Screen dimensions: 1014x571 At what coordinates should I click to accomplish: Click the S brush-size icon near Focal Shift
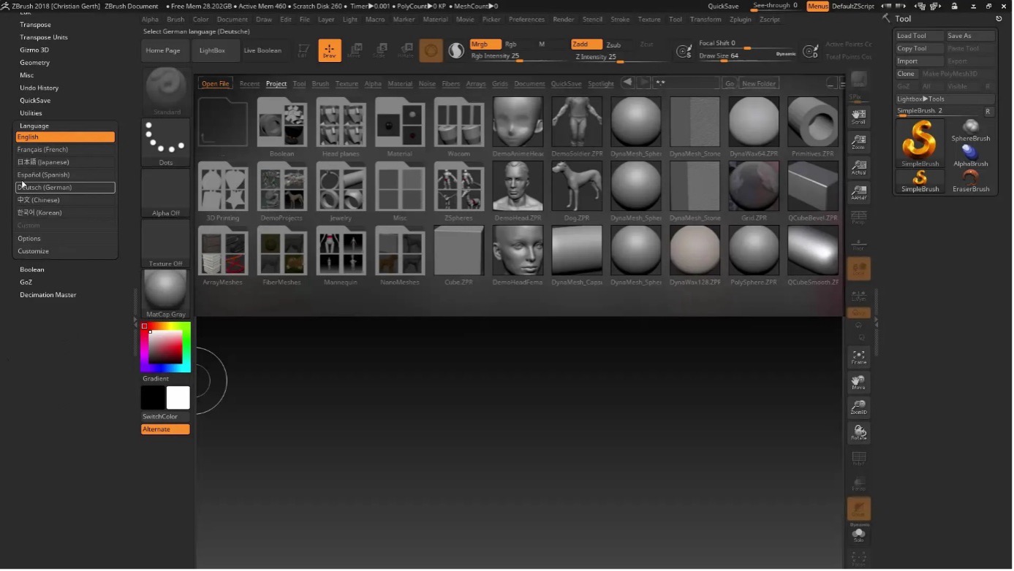click(x=684, y=51)
